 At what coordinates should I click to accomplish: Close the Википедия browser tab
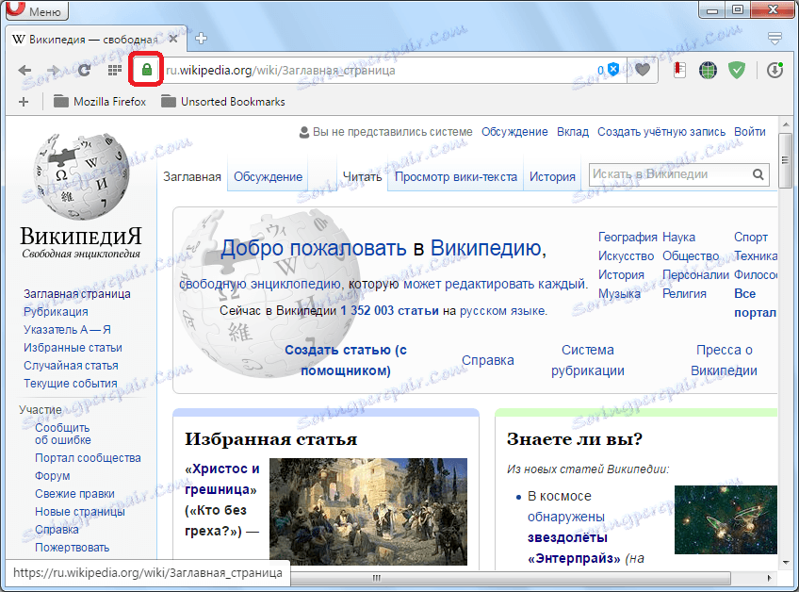173,39
